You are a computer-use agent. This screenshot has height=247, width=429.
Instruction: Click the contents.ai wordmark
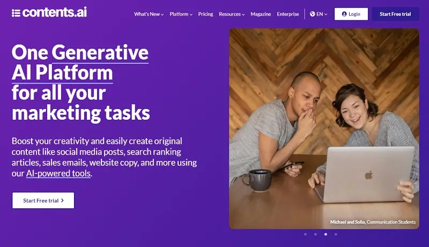pos(55,12)
